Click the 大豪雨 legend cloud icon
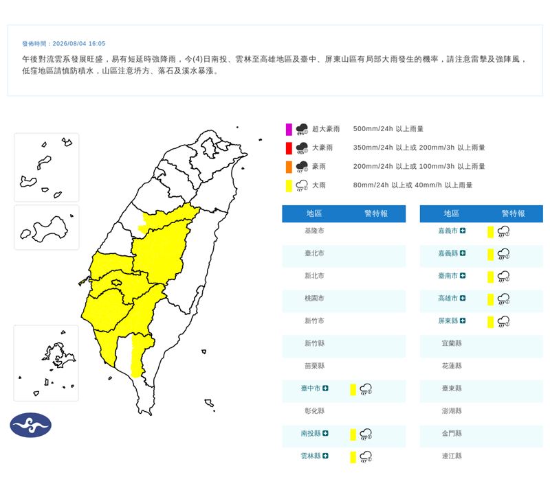The image size is (550, 488). pos(302,148)
